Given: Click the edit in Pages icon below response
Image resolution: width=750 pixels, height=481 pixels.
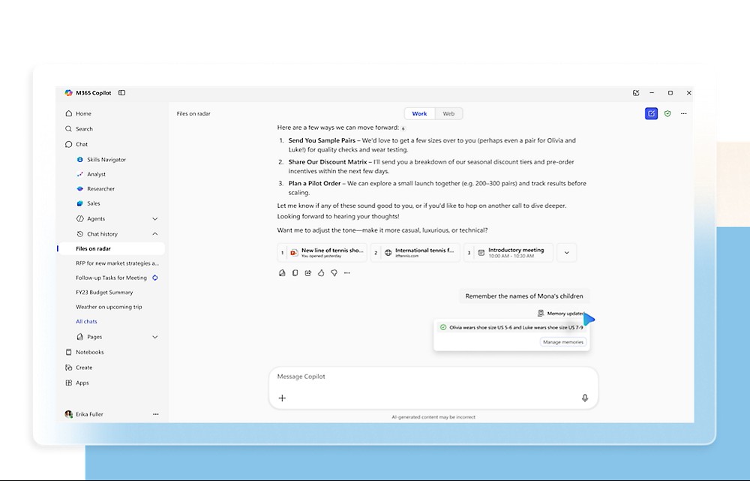Looking at the screenshot, I should tap(282, 273).
